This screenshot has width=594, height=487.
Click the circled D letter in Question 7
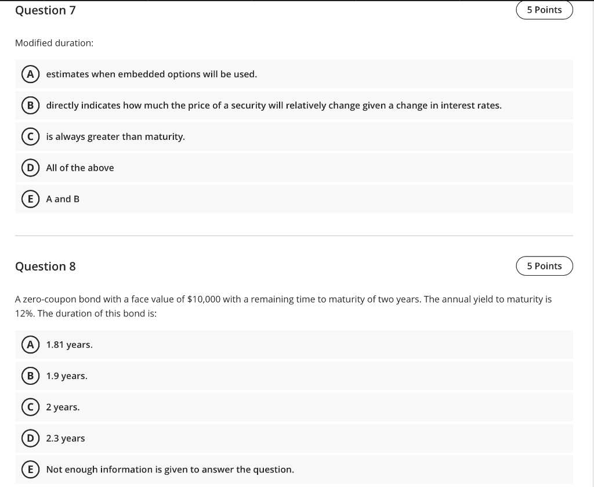click(30, 168)
